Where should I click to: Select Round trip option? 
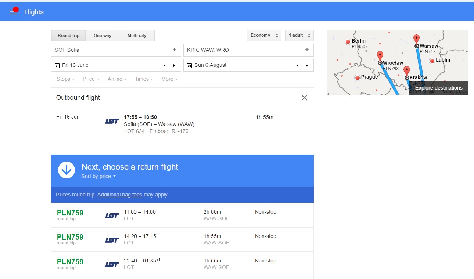68,36
